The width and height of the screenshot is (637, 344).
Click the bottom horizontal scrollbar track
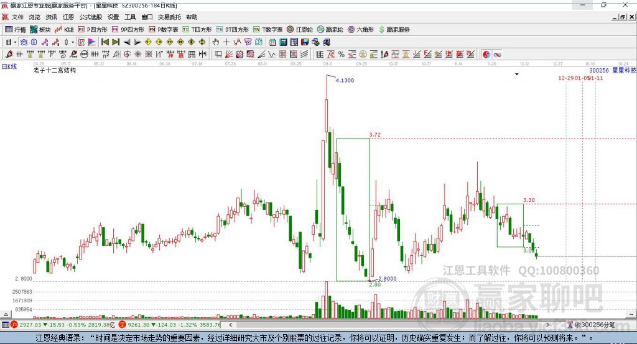click(389, 325)
